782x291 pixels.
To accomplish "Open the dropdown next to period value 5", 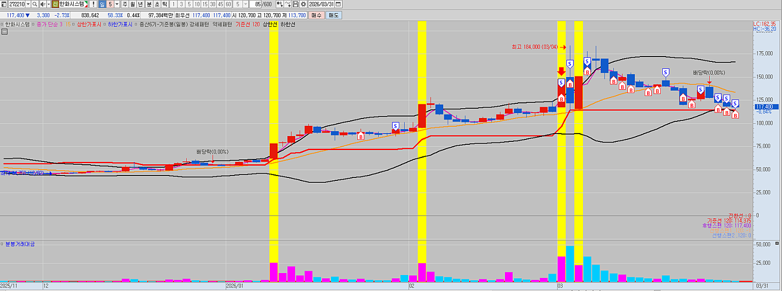I will [x=117, y=4].
